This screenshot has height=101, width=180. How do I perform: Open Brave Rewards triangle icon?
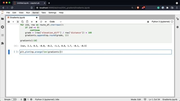pyautogui.click(x=143, y=8)
